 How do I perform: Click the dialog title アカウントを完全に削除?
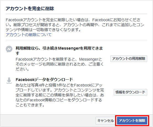pos(30,9)
